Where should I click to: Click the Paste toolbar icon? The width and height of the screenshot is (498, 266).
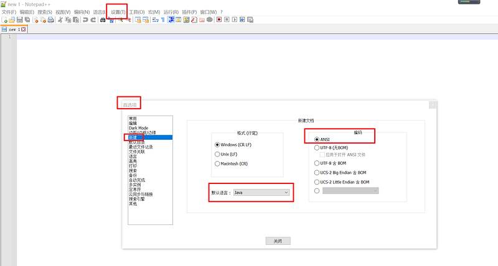pyautogui.click(x=75, y=20)
